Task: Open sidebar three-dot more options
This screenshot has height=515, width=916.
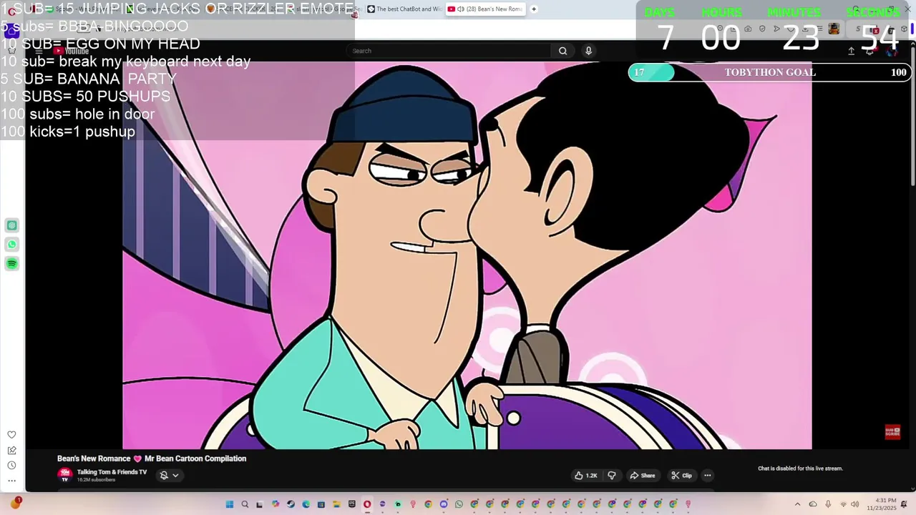Action: (11, 481)
